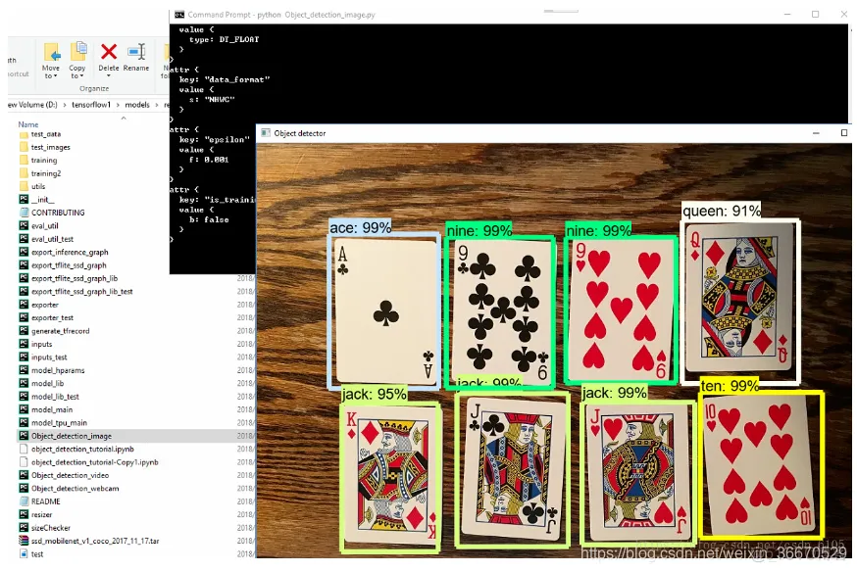Maximize the Object detector window

click(x=844, y=133)
